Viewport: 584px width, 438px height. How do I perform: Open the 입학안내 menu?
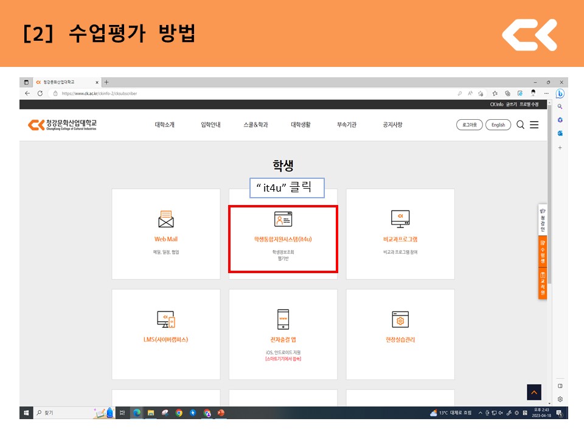coord(211,125)
